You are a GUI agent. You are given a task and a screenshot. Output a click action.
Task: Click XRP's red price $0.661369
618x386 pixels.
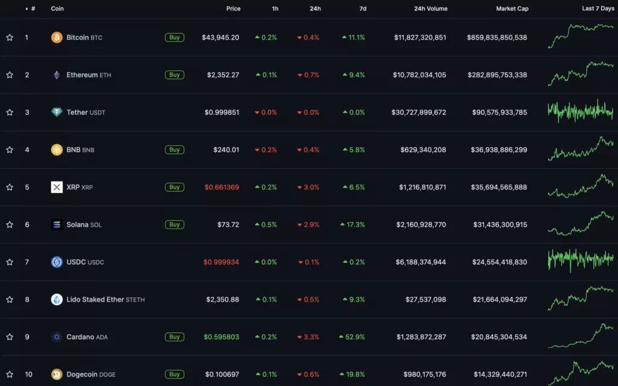tap(222, 187)
